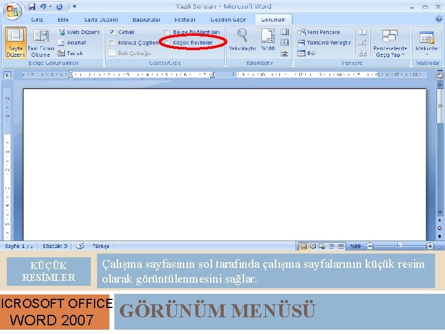
Task: Open the Makrolar dropdown
Action: [427, 43]
